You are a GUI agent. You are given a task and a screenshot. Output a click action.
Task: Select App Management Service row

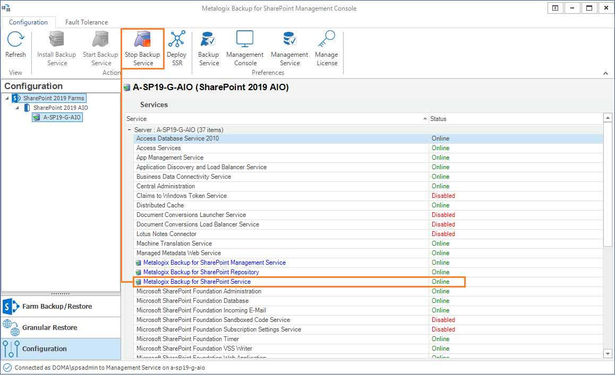(368, 158)
